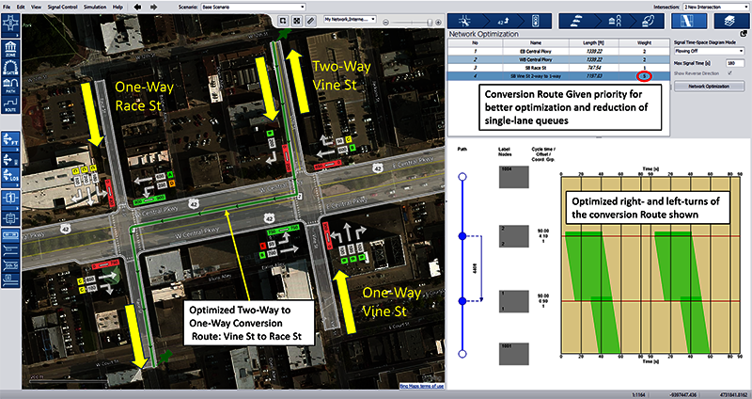Image resolution: width=752 pixels, height=399 pixels.
Task: Click the Max Signal Time input field
Action: pos(733,61)
